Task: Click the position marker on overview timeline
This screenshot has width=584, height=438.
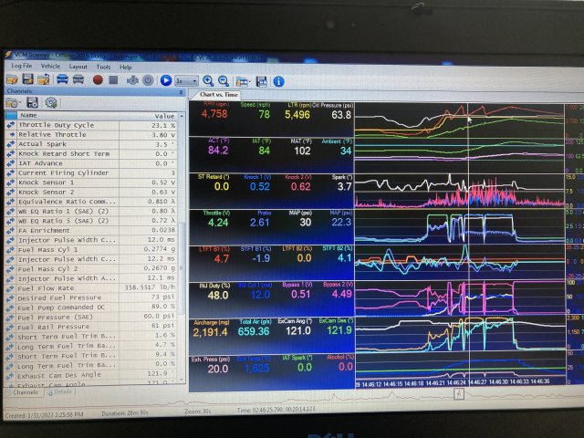Action: click(x=459, y=393)
